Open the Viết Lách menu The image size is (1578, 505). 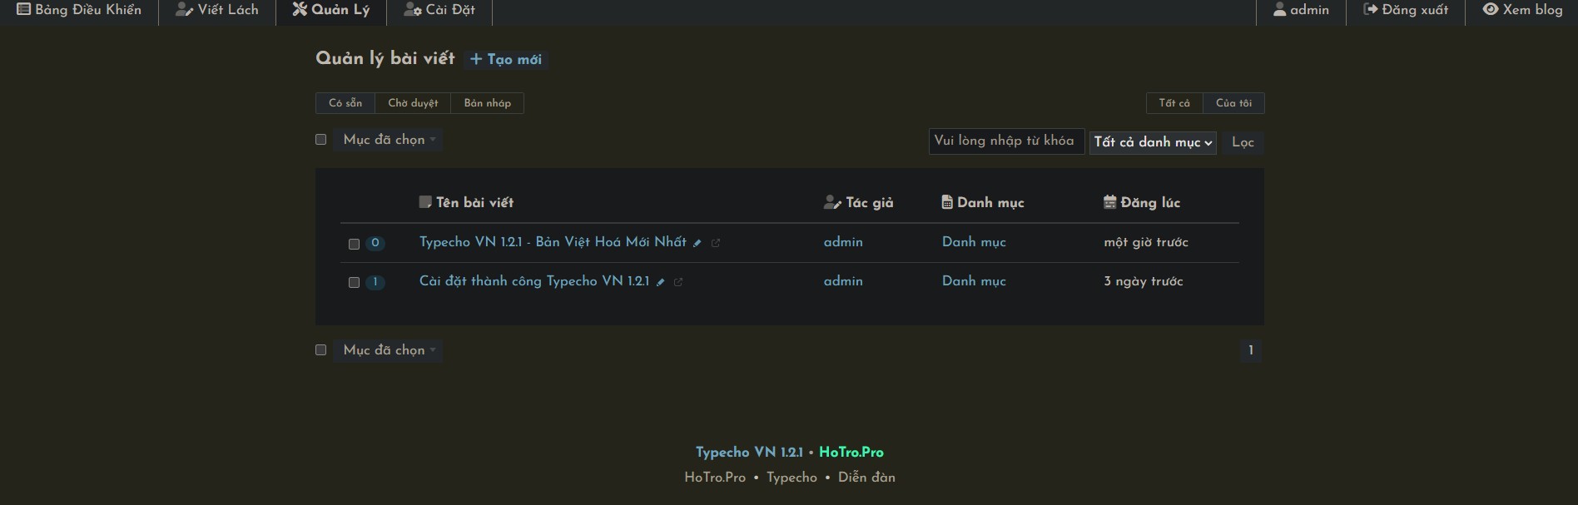217,10
